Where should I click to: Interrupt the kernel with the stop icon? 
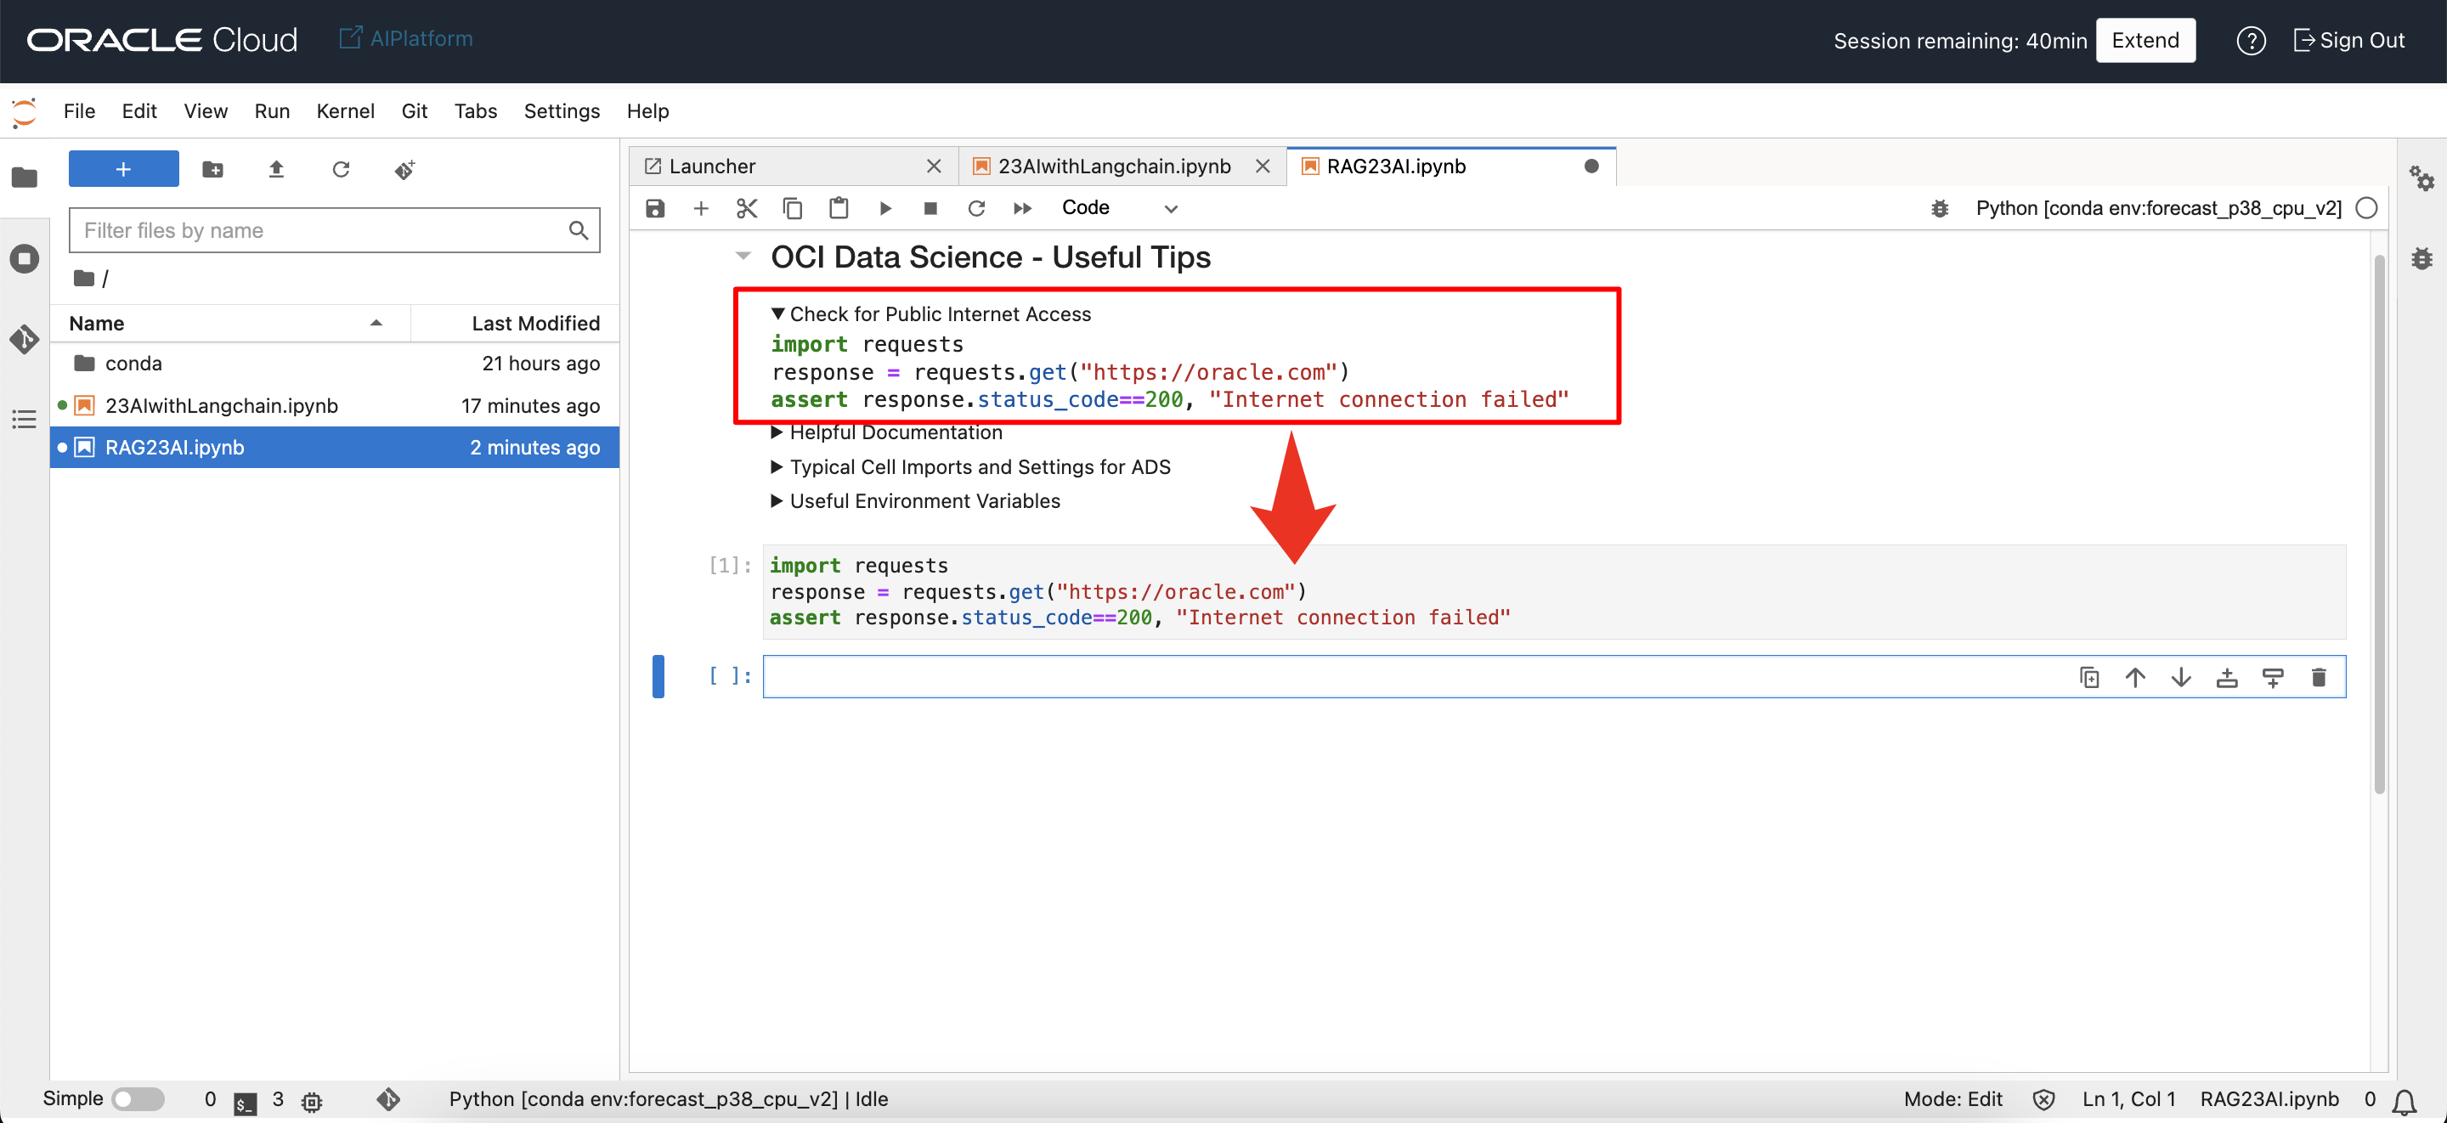(x=930, y=208)
